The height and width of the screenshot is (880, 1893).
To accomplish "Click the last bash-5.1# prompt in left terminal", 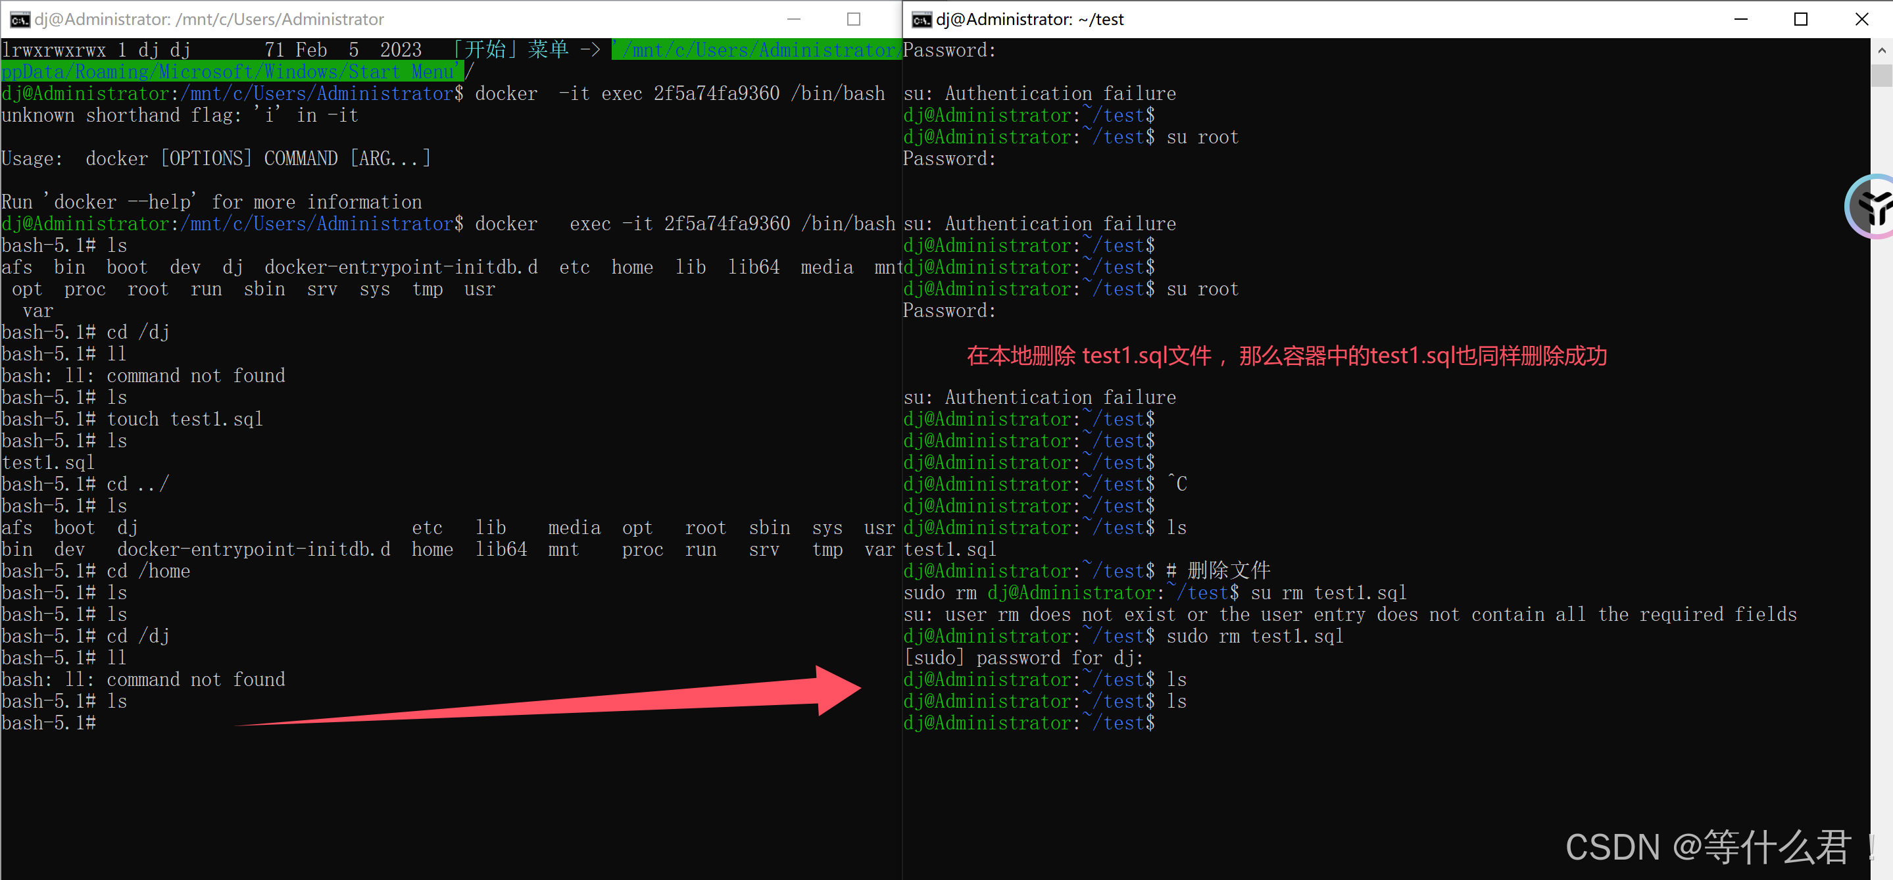I will point(49,723).
